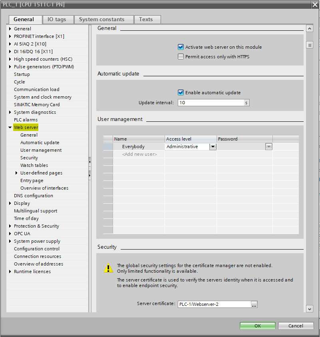320x337 pixels.
Task: Uncheck Activate web server on this module
Action: [x=181, y=47]
